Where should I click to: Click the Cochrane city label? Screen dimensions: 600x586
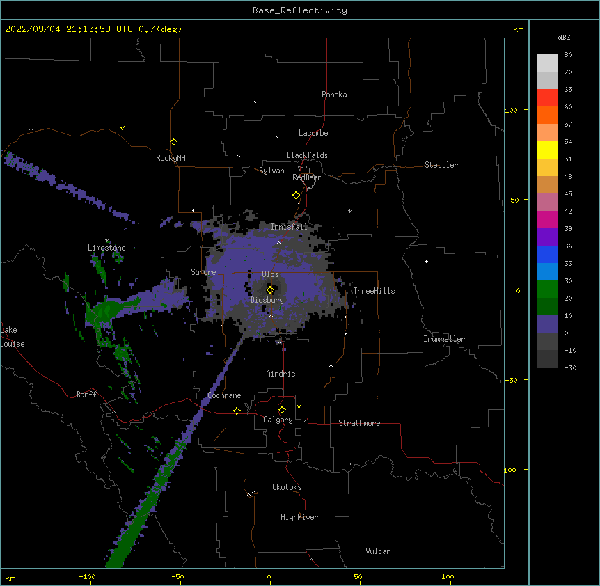click(x=224, y=395)
